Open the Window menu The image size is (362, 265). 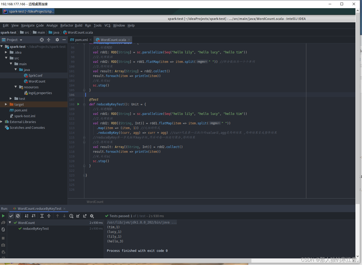point(119,26)
